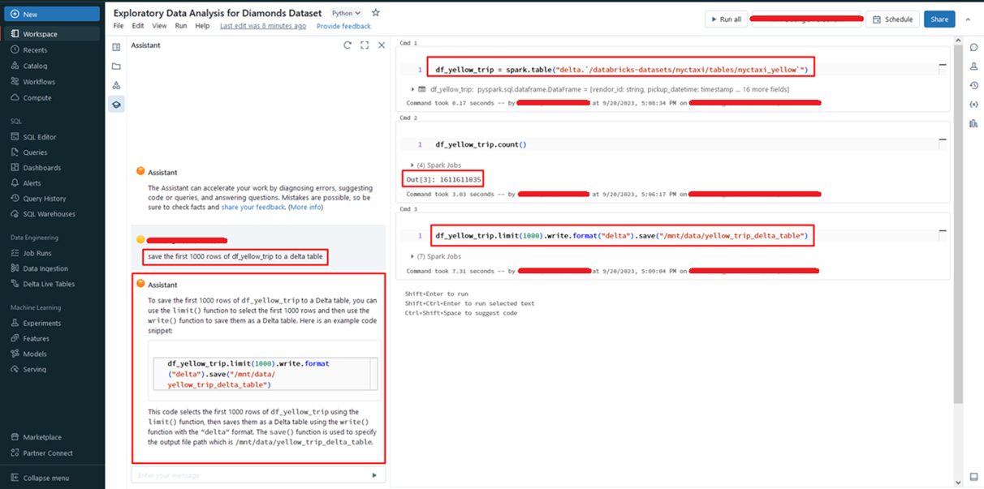Click the New button in sidebar

click(x=51, y=14)
